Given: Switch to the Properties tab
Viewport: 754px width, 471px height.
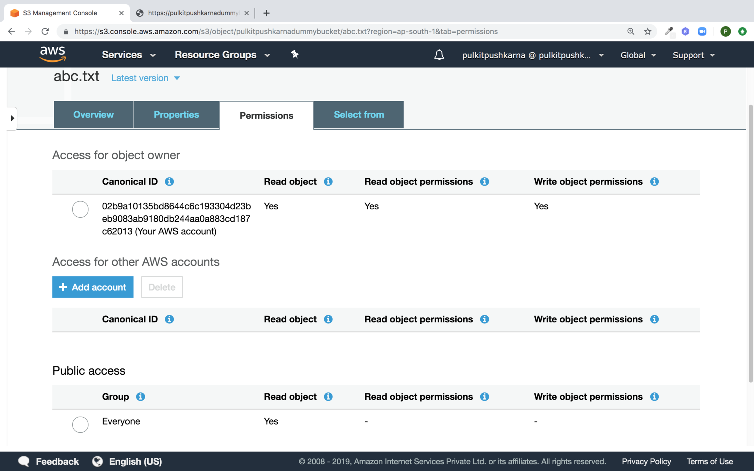Looking at the screenshot, I should pos(176,115).
